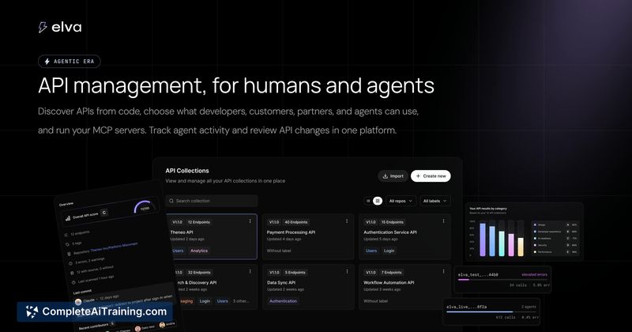Viewport: 632px width, 332px height.
Task: Select Users label on Search & Discovery API
Action: click(x=223, y=301)
